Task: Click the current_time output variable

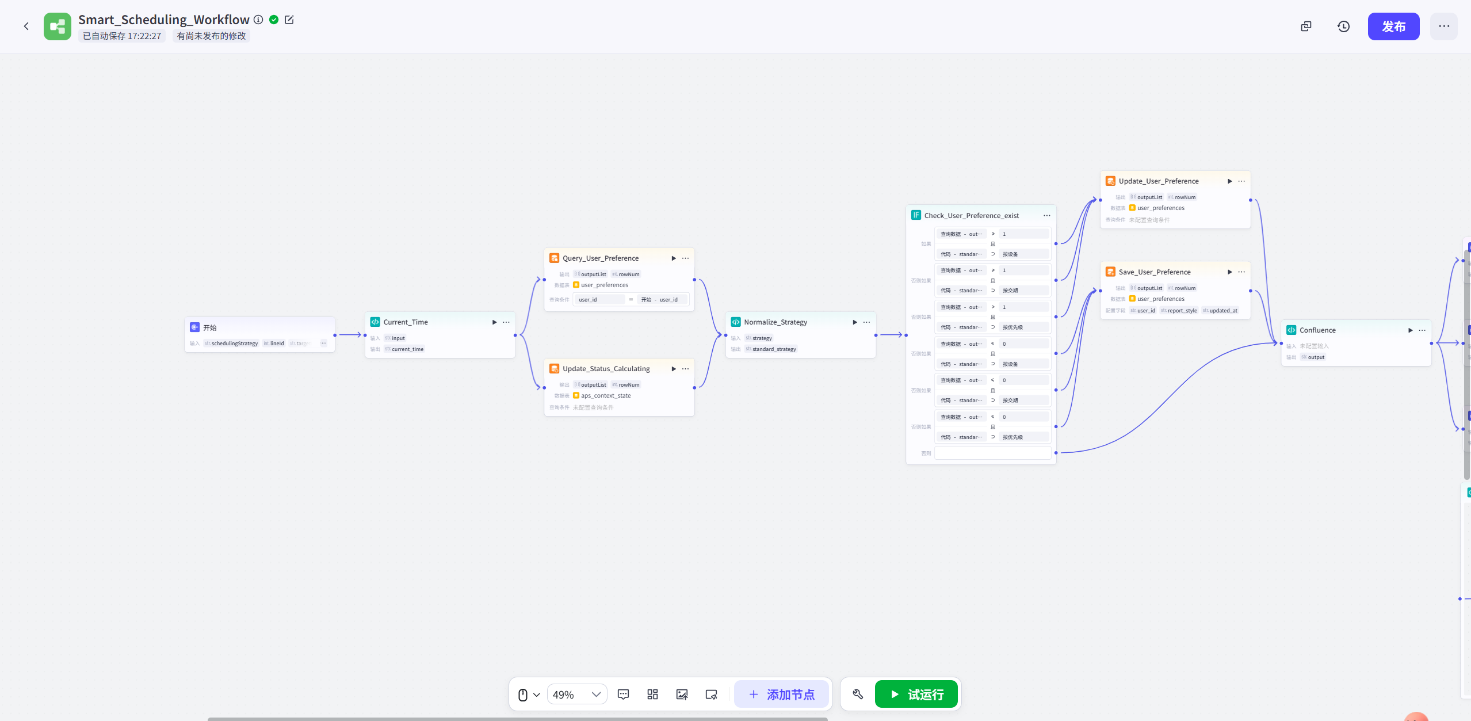Action: point(404,349)
